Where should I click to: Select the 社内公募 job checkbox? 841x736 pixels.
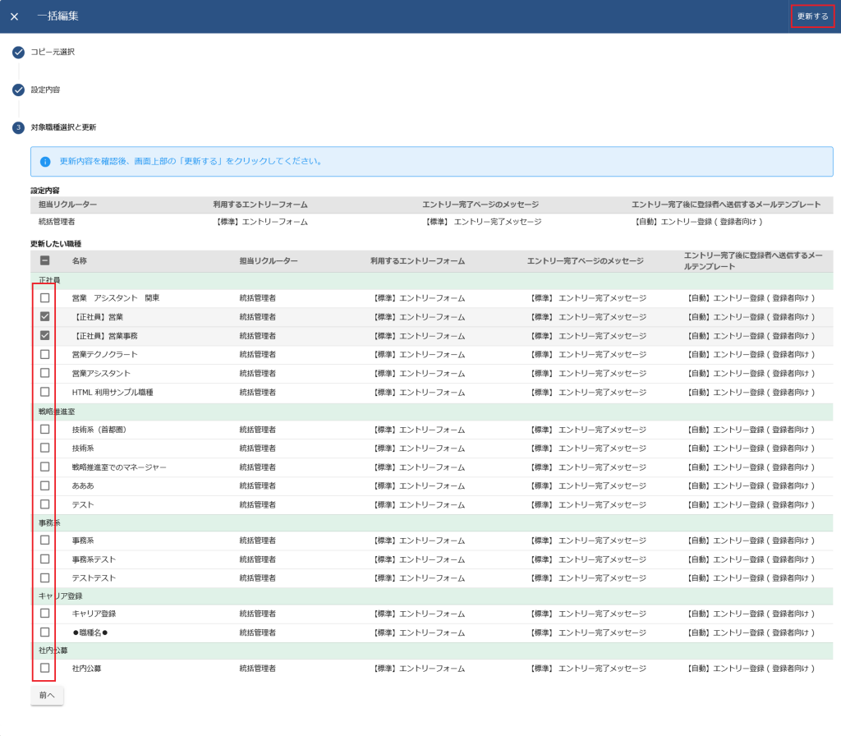[x=44, y=669]
